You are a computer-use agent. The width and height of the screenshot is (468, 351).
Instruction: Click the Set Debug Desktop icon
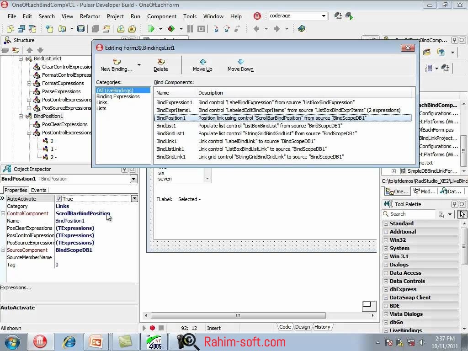[349, 16]
